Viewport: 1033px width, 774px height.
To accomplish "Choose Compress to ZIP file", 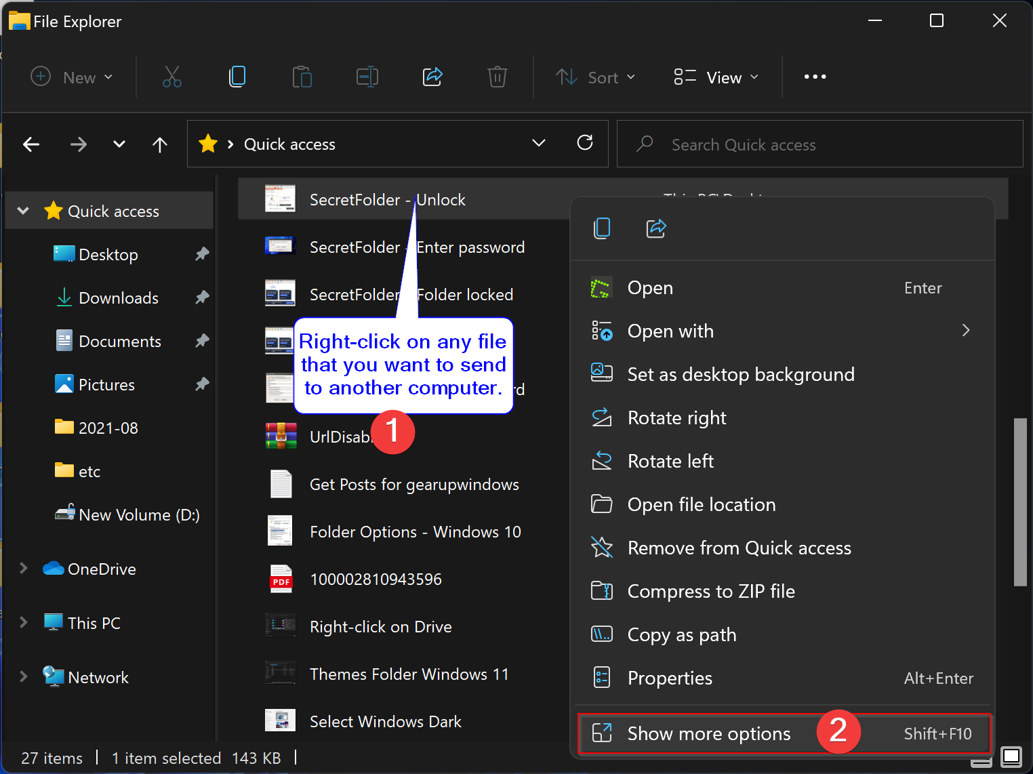I will pos(783,591).
